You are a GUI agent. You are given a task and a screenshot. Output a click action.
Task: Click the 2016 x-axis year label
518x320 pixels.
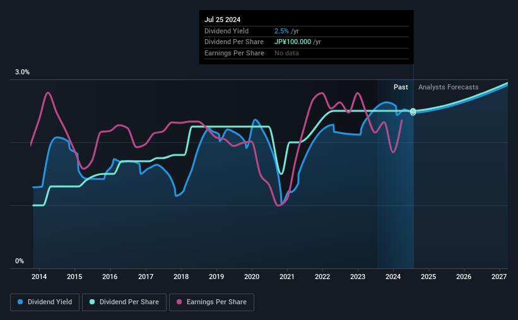(x=110, y=277)
